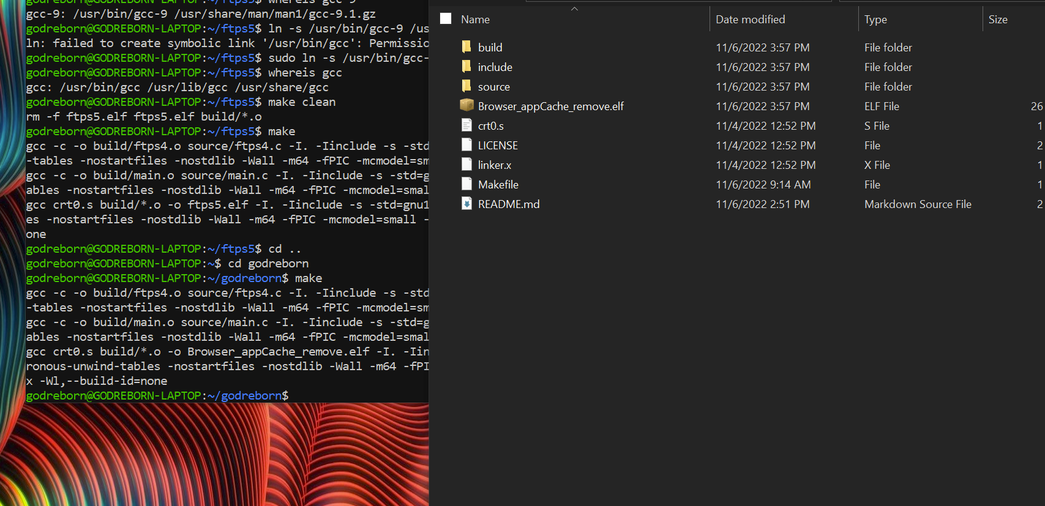Click the build row 'File folder' type cell
The width and height of the screenshot is (1045, 506).
[x=888, y=47]
